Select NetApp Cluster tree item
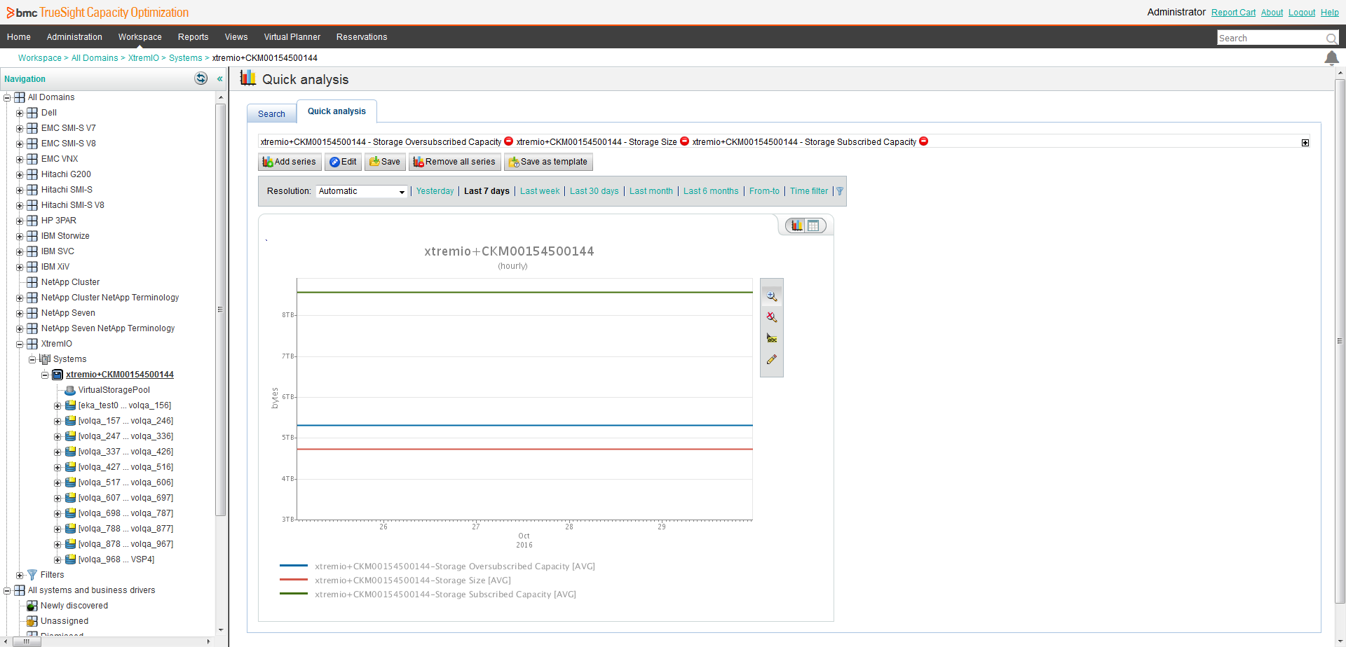 (x=70, y=282)
